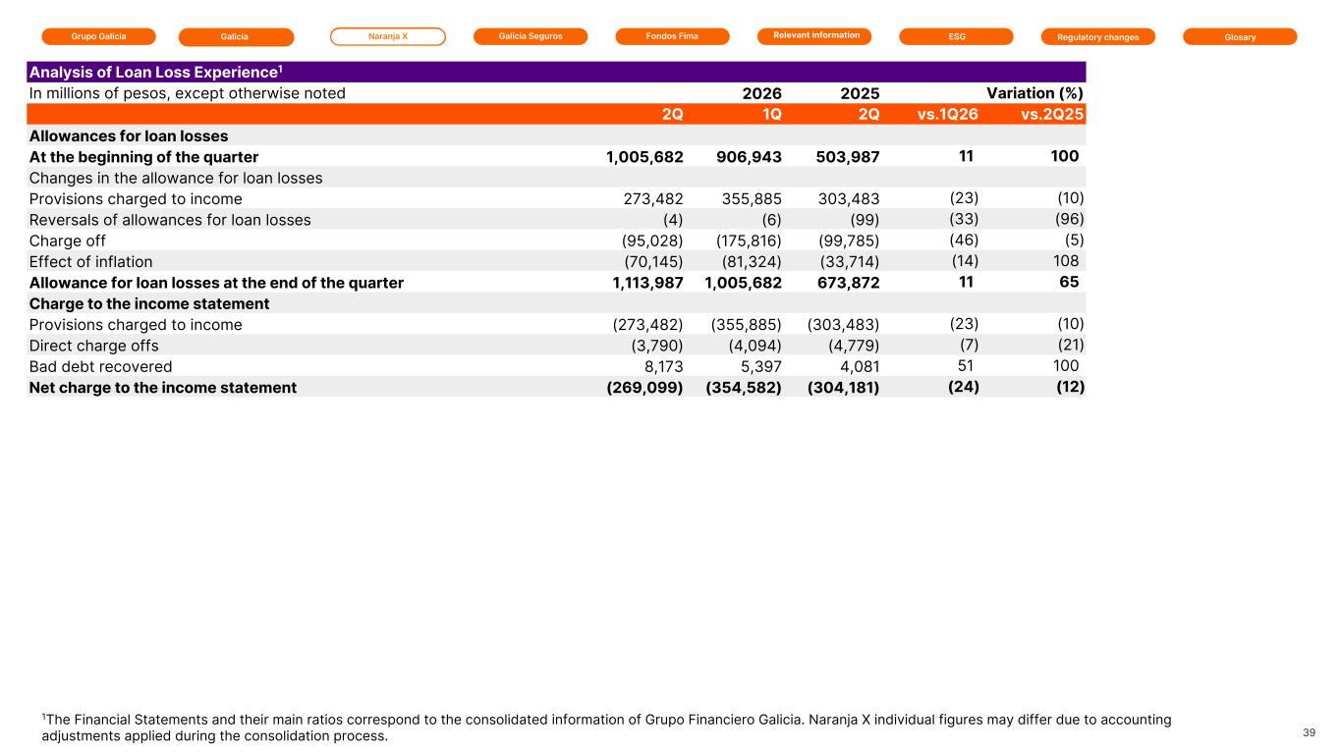Select the Charge off row label
1341x754 pixels.
point(68,241)
